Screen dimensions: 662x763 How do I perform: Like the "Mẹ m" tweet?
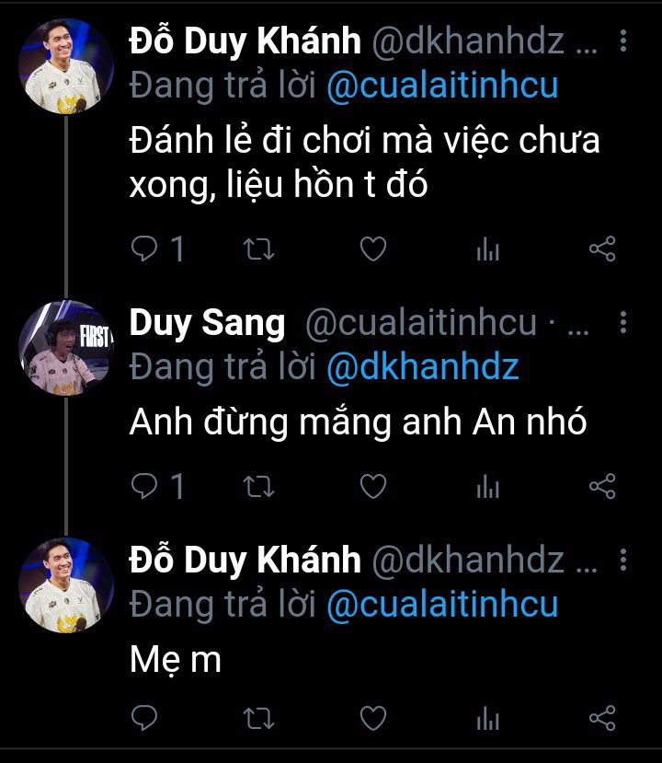pos(372,717)
